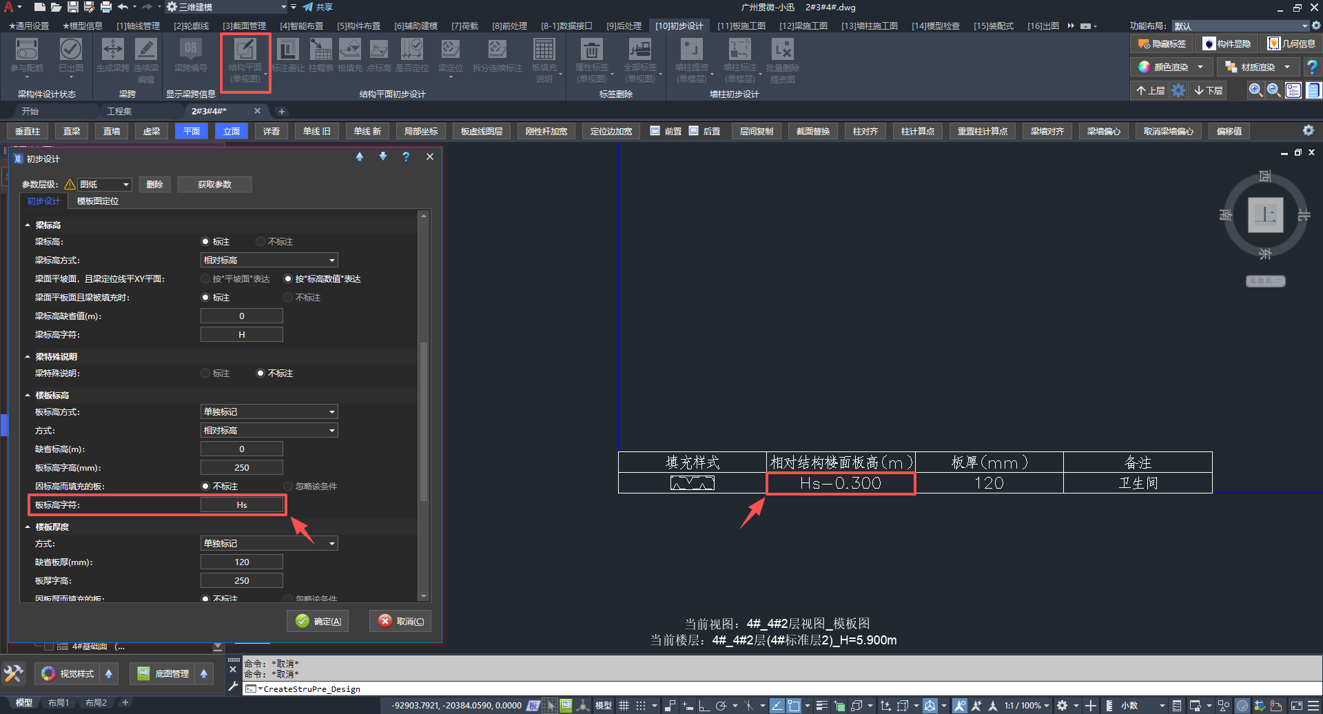Viewport: 1323px width, 714px height.
Task: Click the 层间复制 toolbar button
Action: click(757, 131)
